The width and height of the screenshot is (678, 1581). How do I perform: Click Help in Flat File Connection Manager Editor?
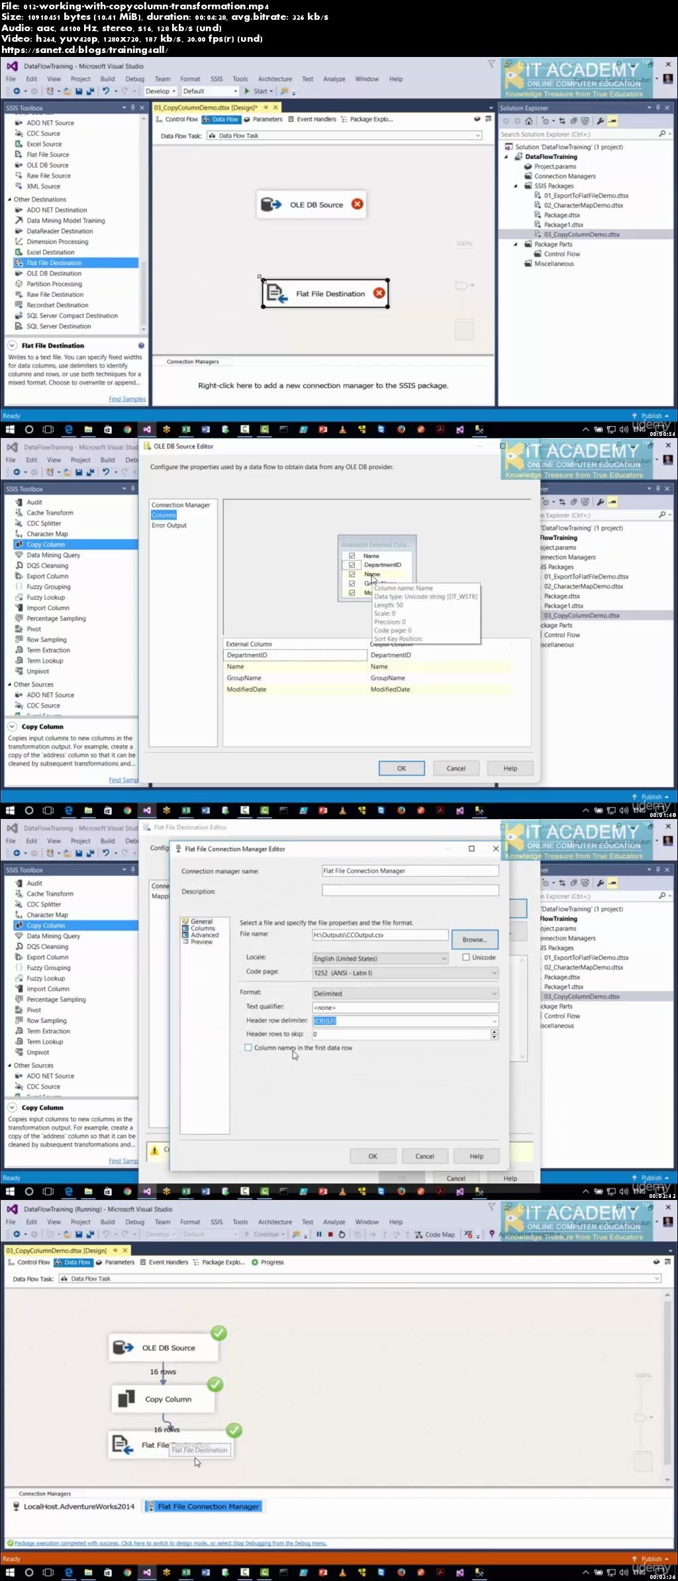(x=477, y=1156)
